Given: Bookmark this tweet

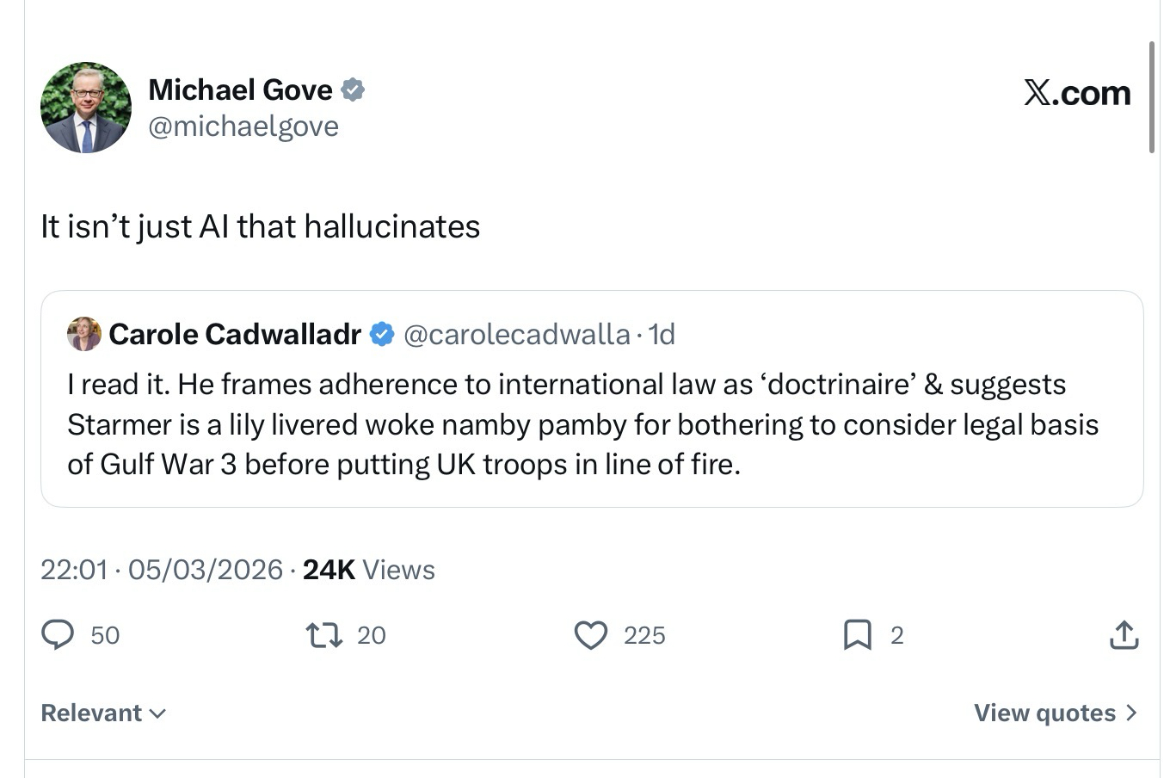Looking at the screenshot, I should click(x=858, y=635).
